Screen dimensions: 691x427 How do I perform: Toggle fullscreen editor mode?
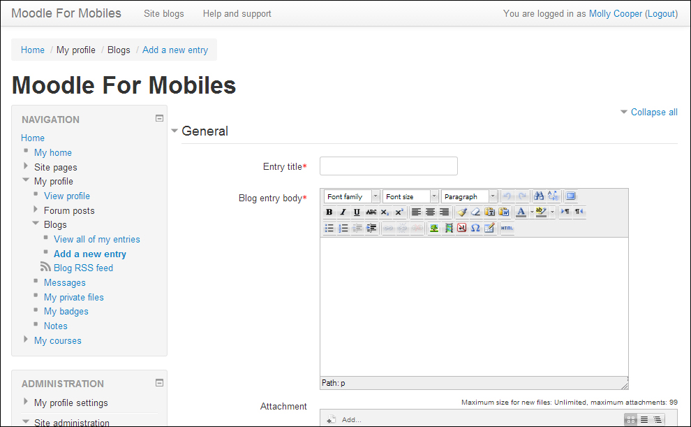570,196
